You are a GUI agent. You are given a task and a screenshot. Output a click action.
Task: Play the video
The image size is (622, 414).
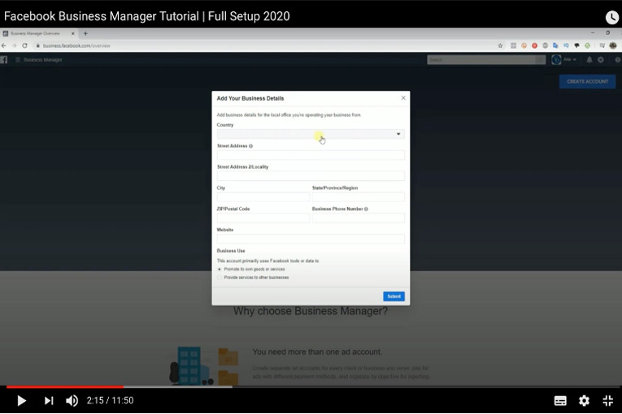pos(21,400)
